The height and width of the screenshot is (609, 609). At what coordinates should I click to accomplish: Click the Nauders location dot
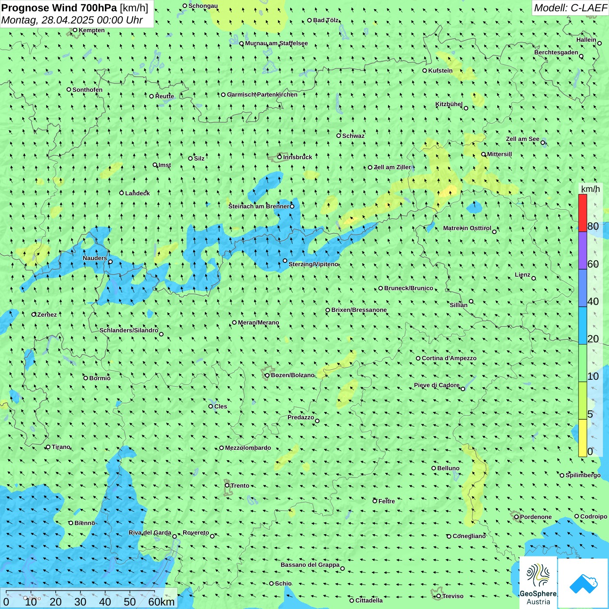(x=110, y=262)
